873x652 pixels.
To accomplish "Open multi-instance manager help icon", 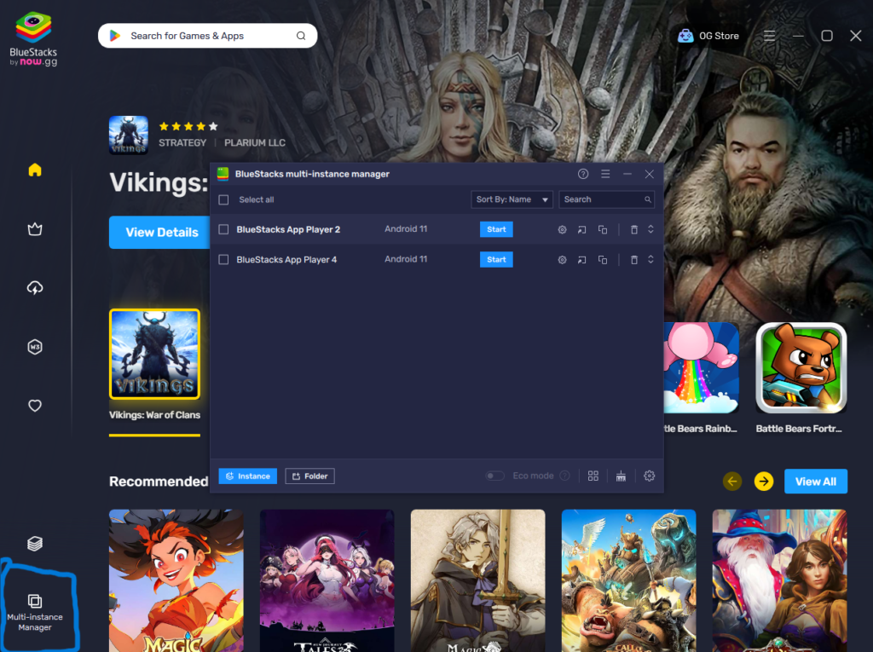I will click(583, 174).
